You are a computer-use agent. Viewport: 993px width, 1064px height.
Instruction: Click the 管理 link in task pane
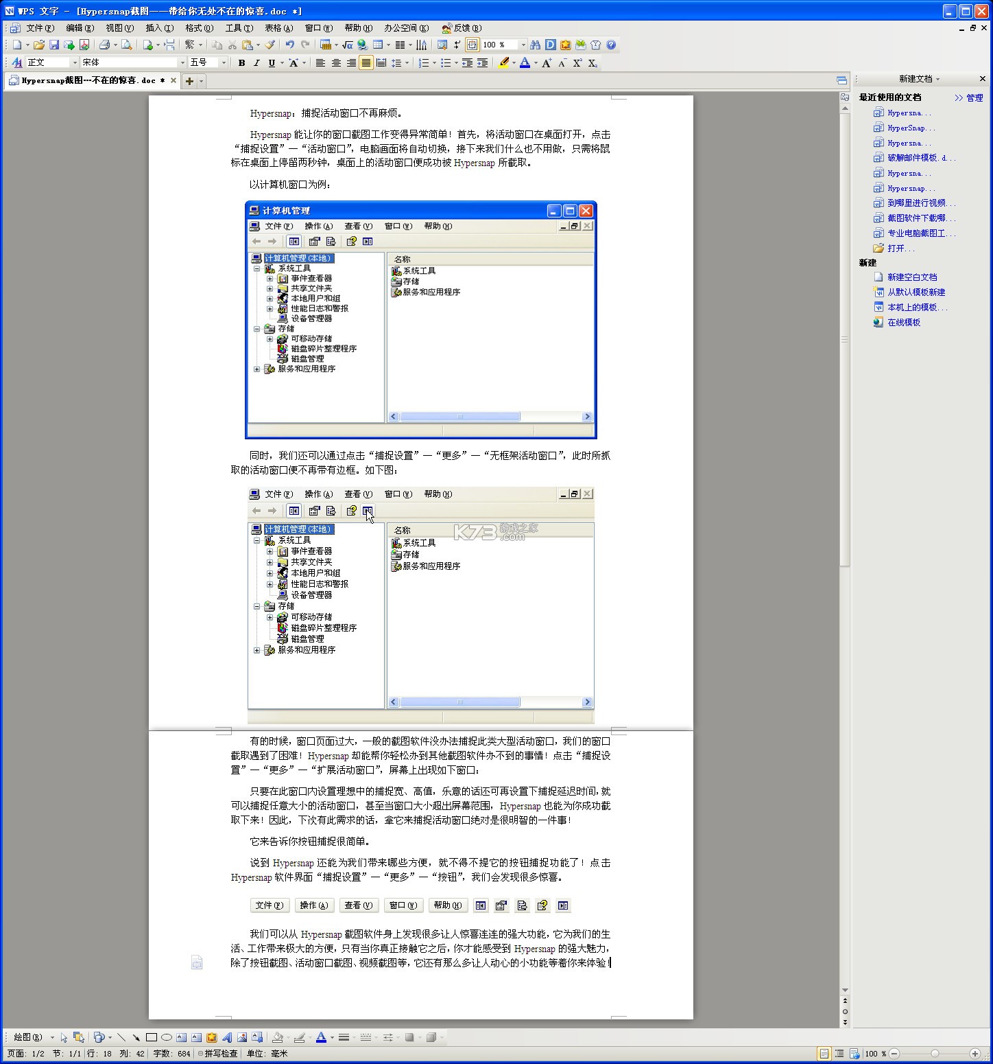974,98
